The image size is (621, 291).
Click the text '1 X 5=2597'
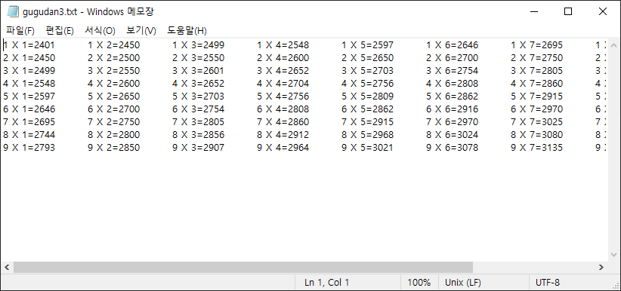(367, 45)
